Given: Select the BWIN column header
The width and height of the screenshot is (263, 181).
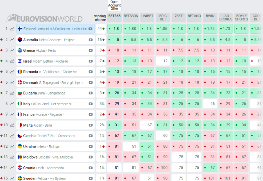Looking at the screenshot, I should tap(210, 18).
